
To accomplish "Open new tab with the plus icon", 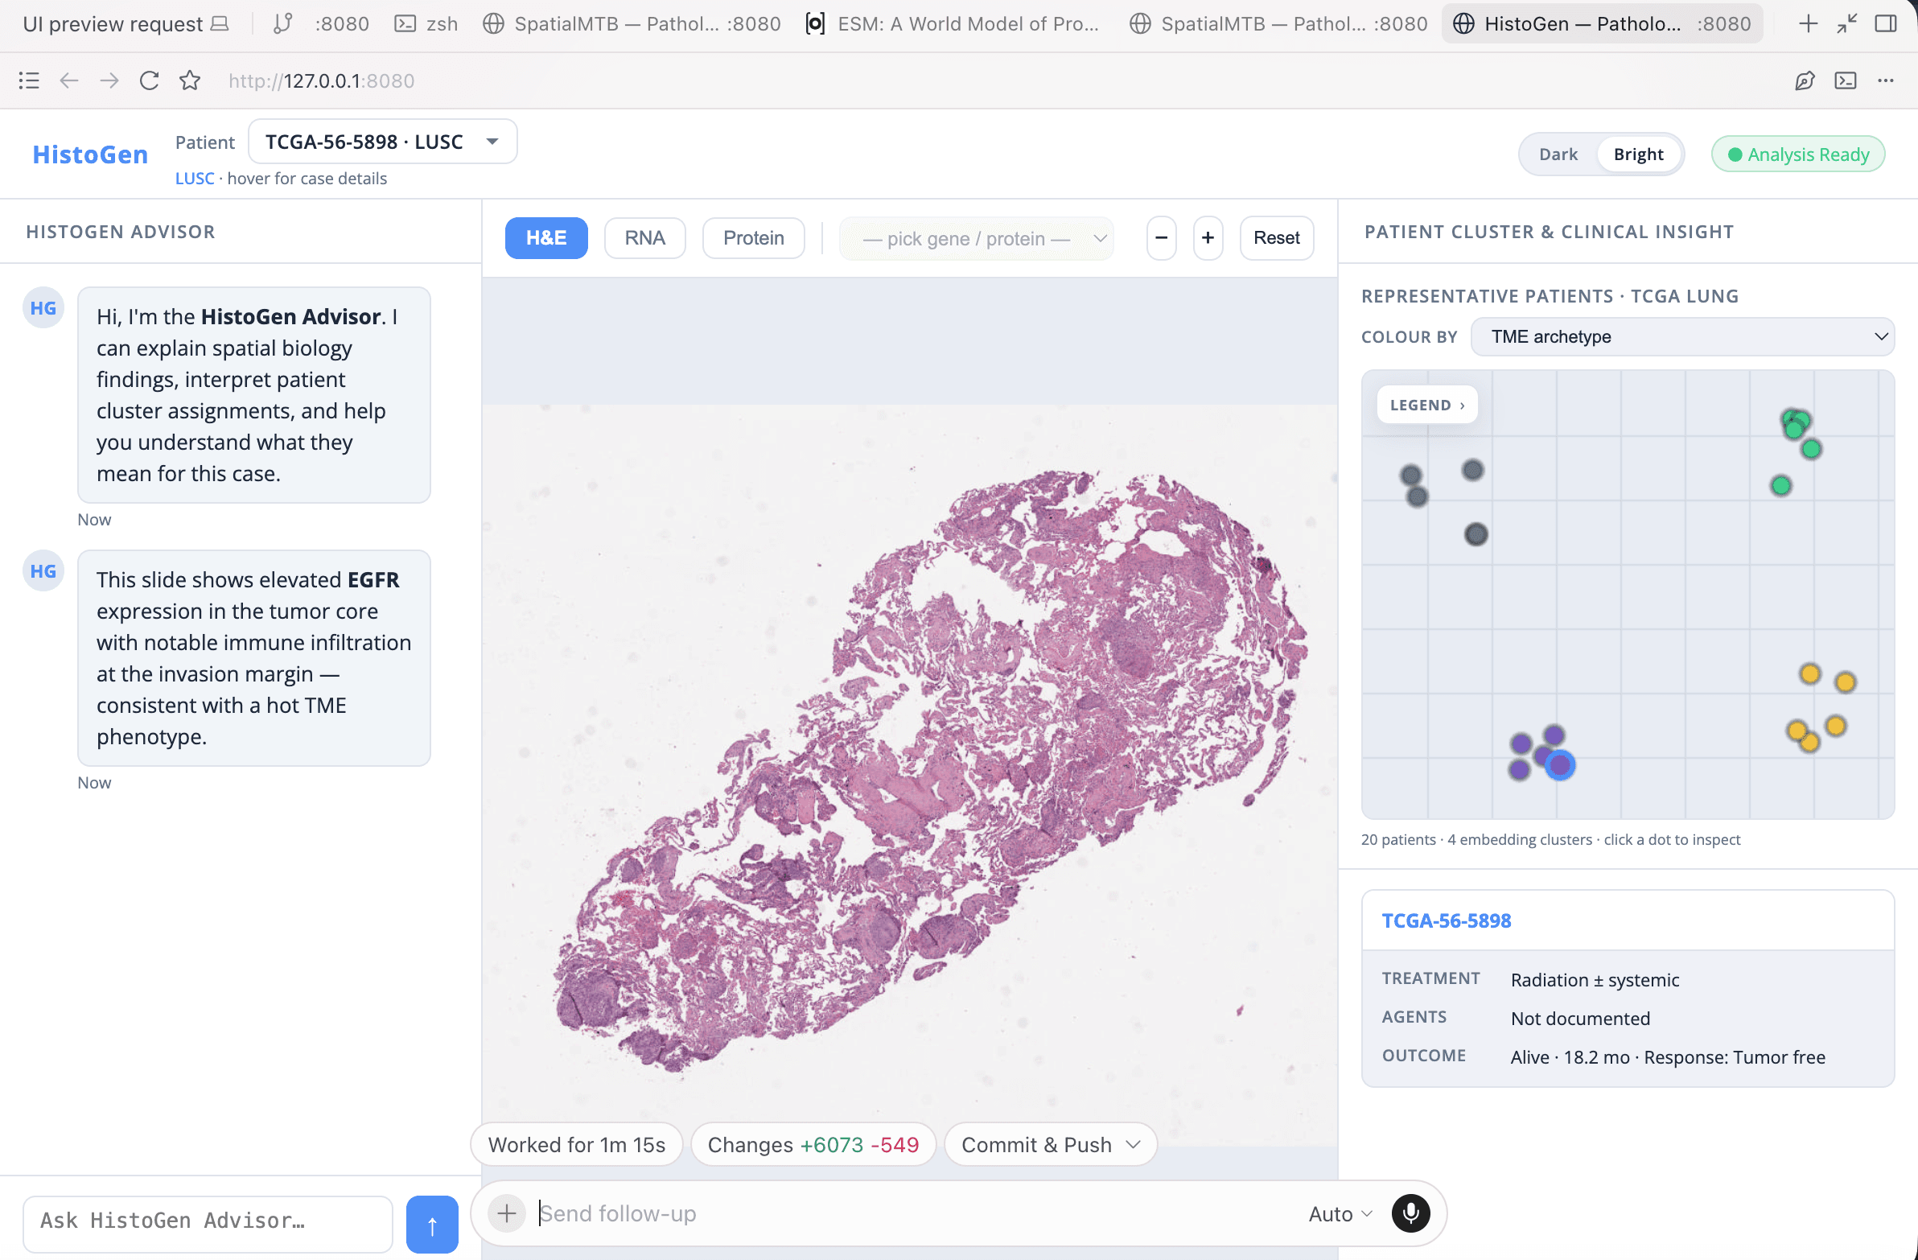I will pos(1808,23).
